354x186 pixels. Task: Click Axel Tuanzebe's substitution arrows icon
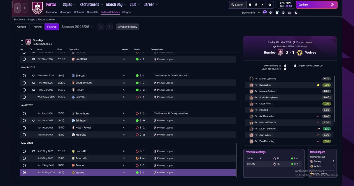[318, 116]
